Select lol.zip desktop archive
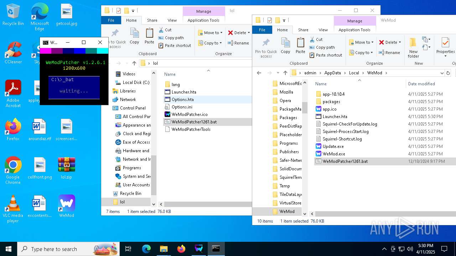The image size is (456, 256). [67, 168]
